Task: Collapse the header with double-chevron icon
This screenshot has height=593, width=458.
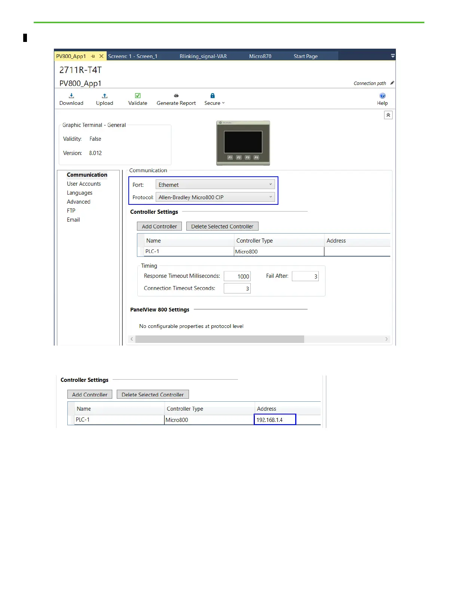Action: coord(388,115)
